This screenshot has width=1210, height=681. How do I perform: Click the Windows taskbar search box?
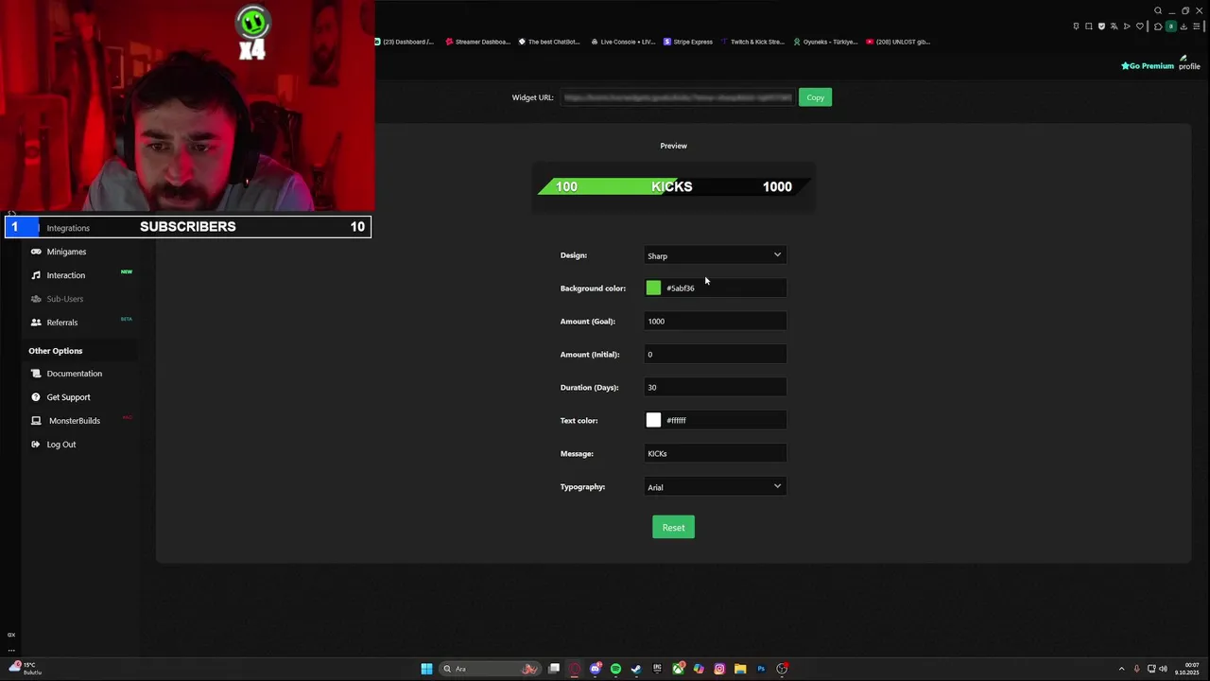pyautogui.click(x=491, y=669)
